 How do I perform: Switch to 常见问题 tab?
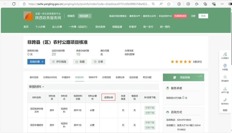point(147,77)
